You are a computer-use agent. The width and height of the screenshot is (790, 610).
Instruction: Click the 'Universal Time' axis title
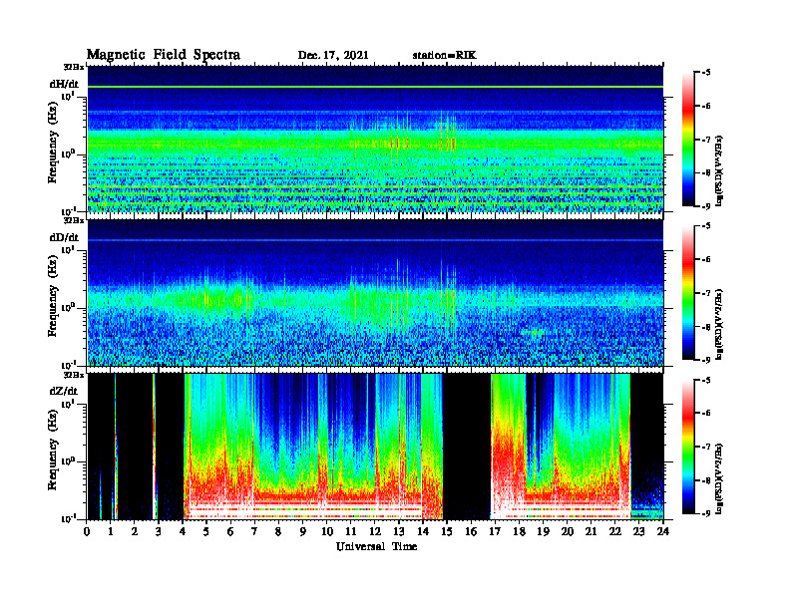point(376,546)
